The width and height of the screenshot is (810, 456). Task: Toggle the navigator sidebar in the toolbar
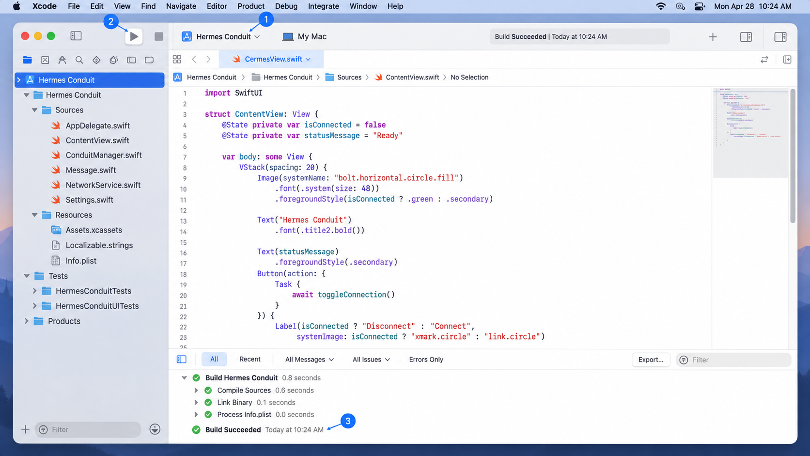point(76,36)
